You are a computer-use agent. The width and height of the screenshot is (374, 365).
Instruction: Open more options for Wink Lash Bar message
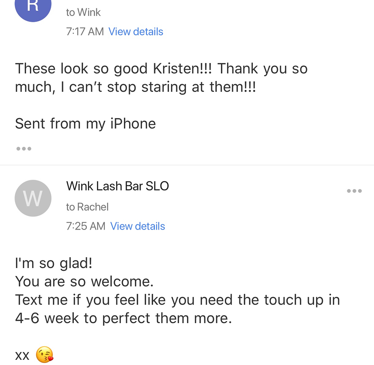pyautogui.click(x=354, y=191)
